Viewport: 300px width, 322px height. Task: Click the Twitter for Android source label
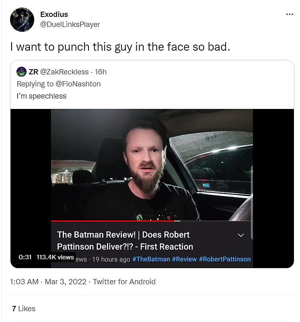[124, 282]
